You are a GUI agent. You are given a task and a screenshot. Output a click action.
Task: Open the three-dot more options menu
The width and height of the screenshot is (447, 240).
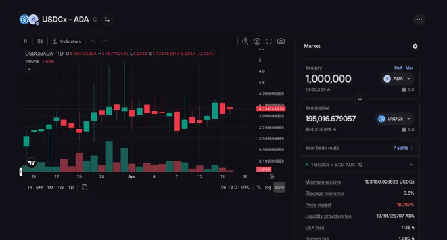[419, 19]
